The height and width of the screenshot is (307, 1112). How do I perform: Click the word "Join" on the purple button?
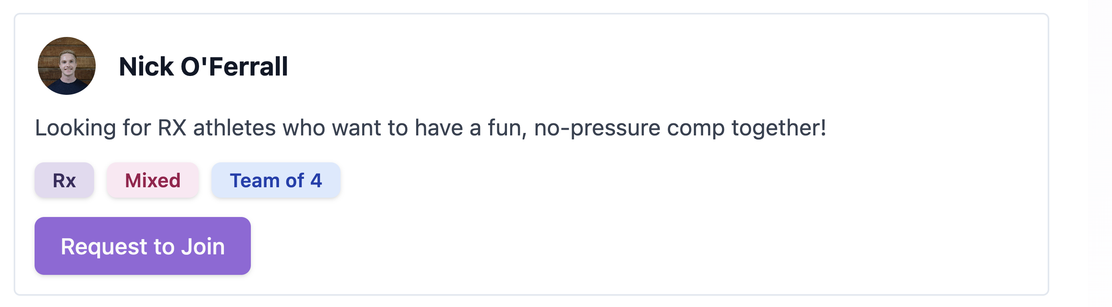pos(203,247)
